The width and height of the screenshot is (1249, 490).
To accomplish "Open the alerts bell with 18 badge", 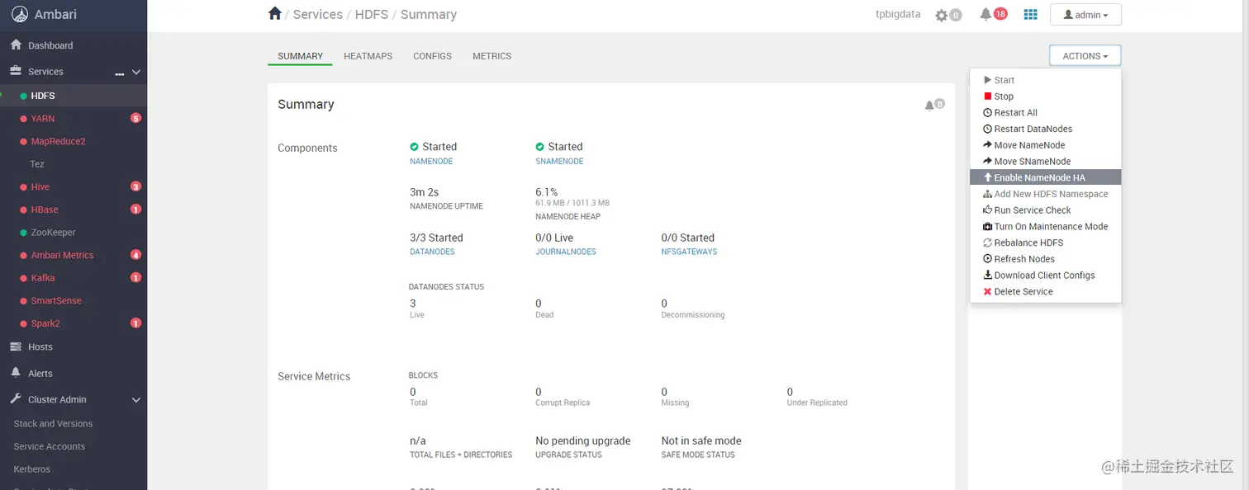I will 985,14.
